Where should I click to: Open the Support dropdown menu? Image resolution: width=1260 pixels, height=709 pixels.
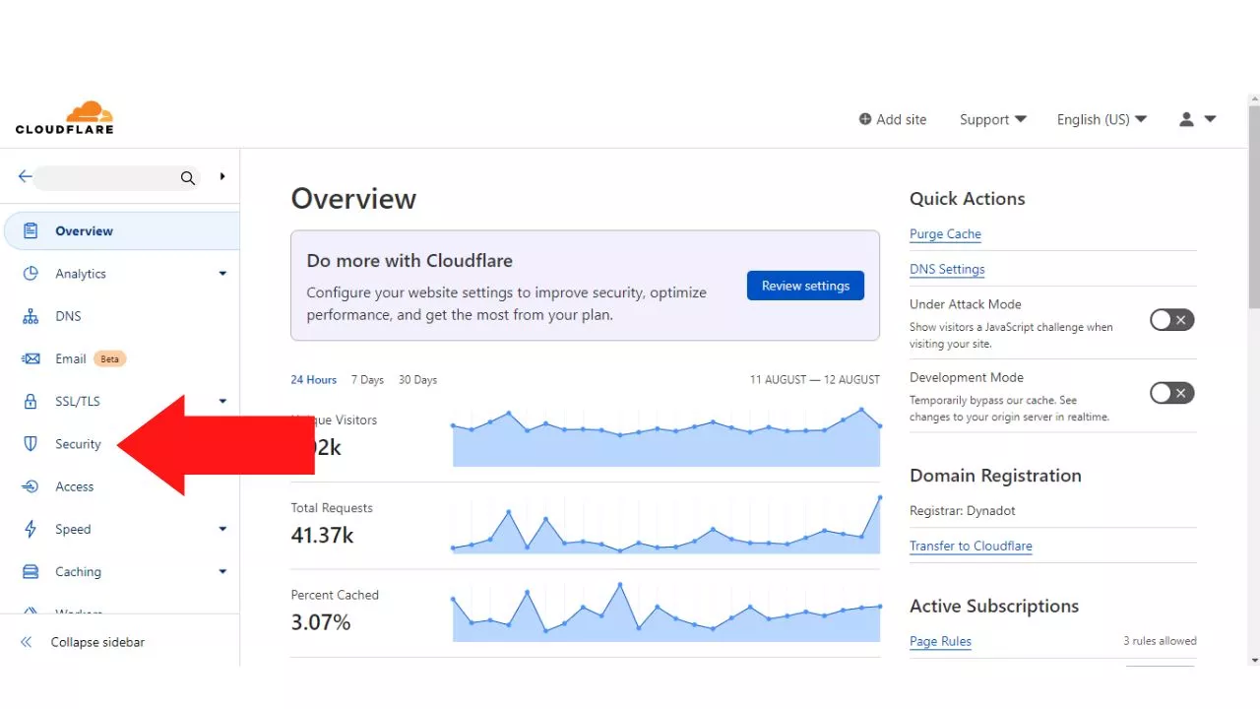(993, 119)
